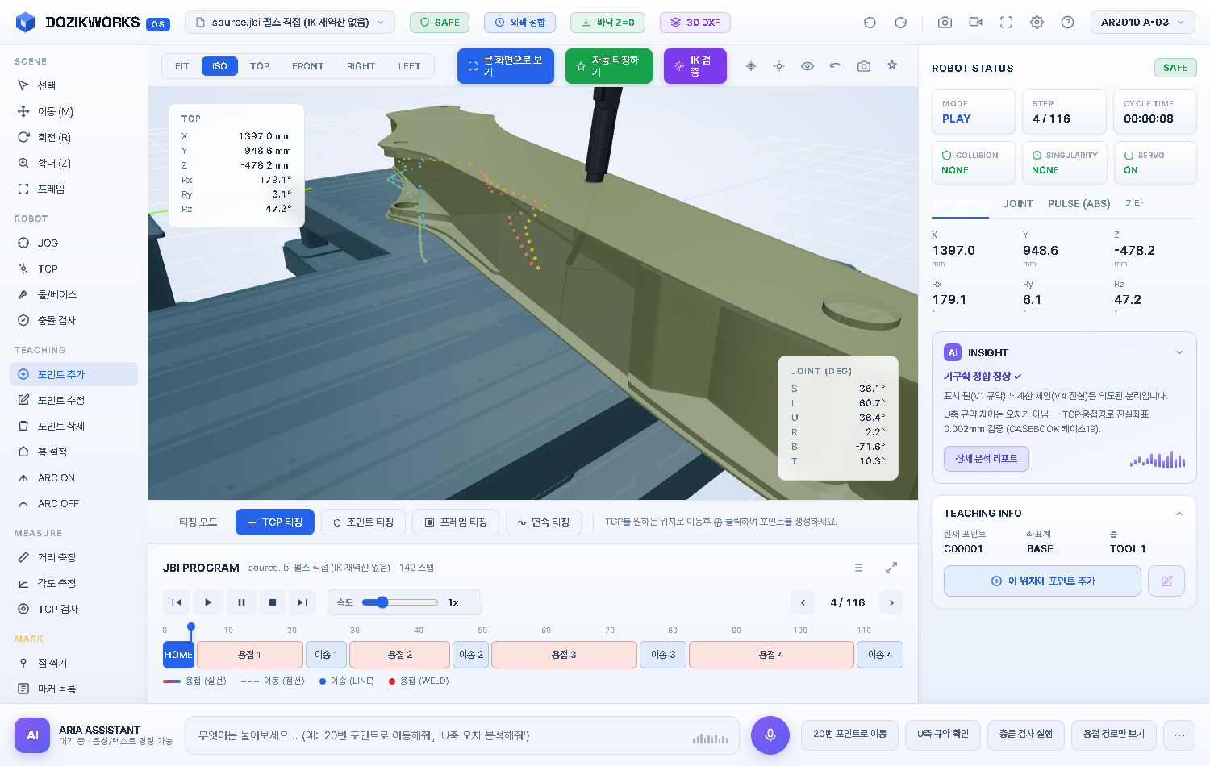The width and height of the screenshot is (1210, 766).
Task: Take a screenshot with top bar camera
Action: [x=945, y=23]
